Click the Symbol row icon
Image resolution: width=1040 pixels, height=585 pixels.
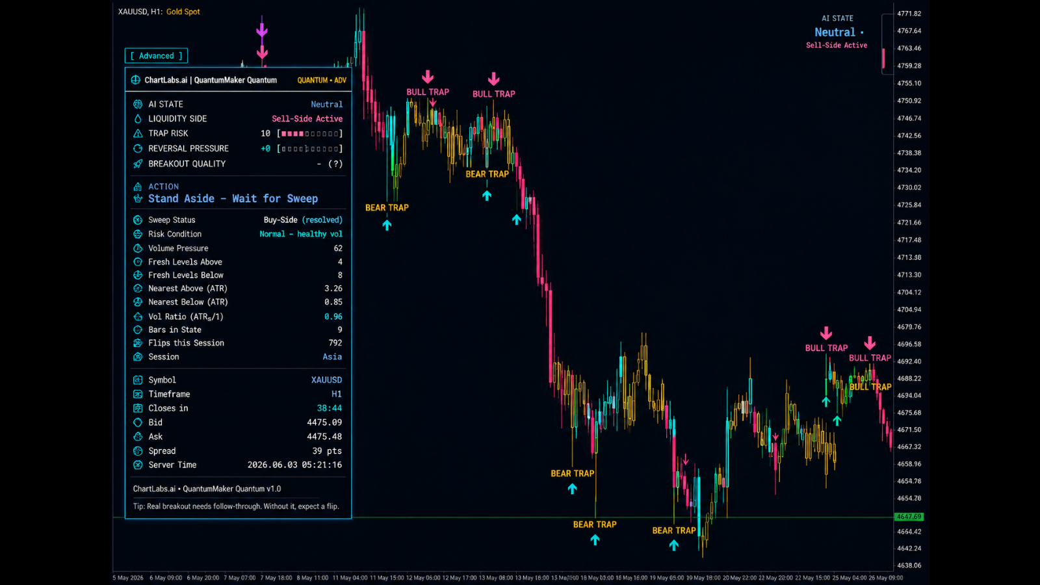[138, 380]
